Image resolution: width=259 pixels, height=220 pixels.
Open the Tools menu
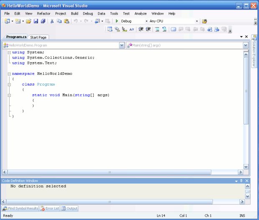114,13
